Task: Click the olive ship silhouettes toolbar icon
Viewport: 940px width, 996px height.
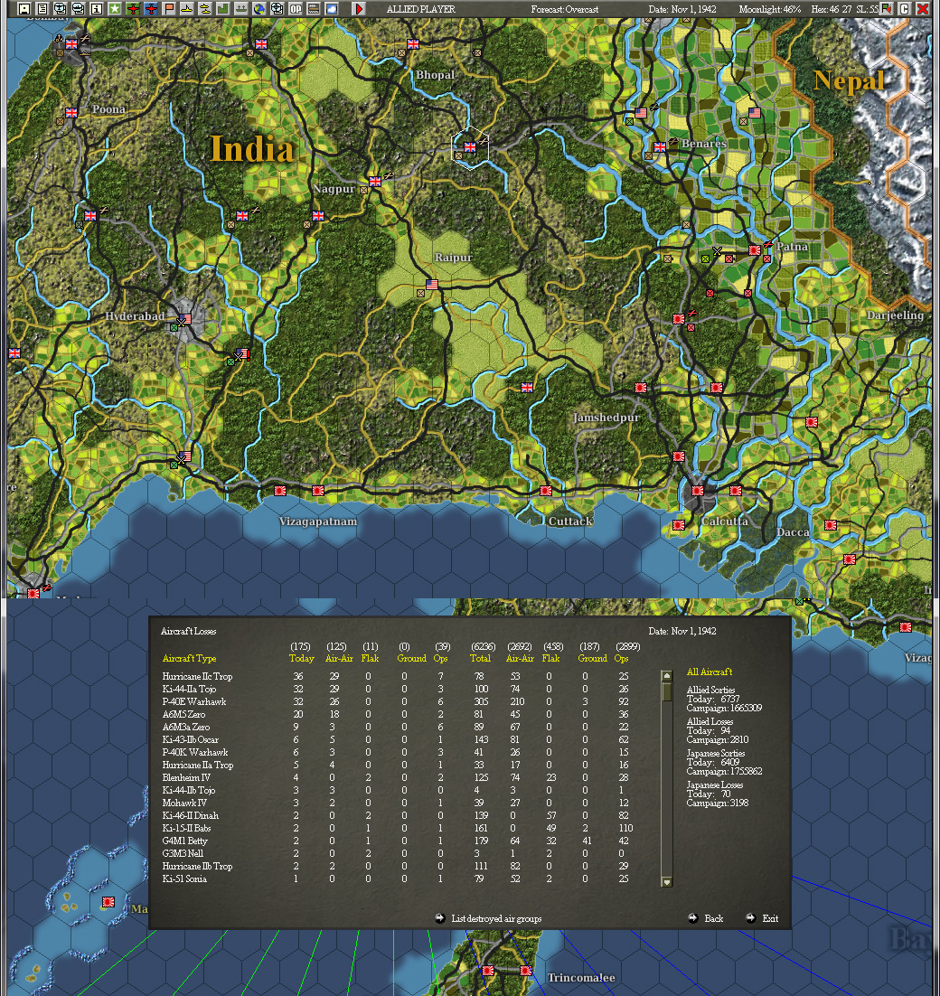Action: pyautogui.click(x=241, y=9)
